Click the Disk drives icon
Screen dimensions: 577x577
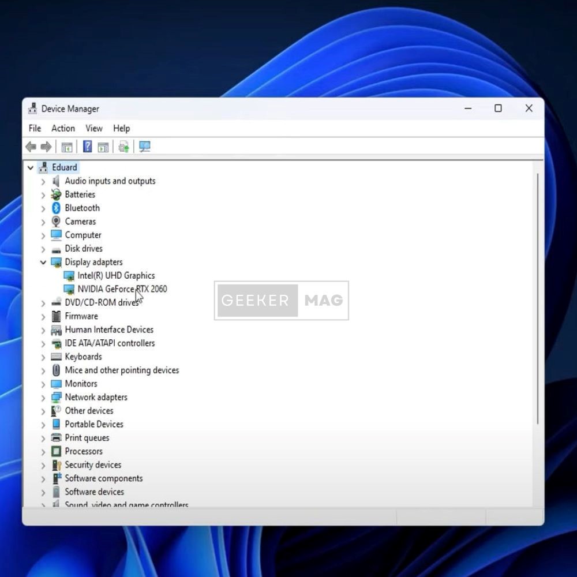(x=56, y=249)
